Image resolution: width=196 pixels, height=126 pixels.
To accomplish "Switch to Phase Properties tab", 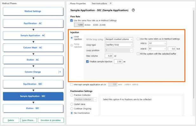I will click(x=78, y=3).
